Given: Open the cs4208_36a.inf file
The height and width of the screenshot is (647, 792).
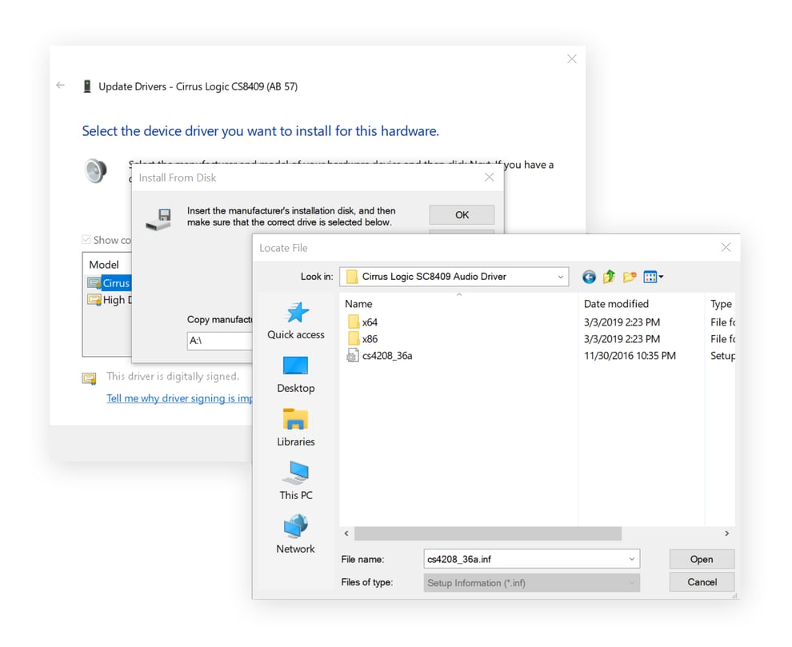Looking at the screenshot, I should click(389, 356).
